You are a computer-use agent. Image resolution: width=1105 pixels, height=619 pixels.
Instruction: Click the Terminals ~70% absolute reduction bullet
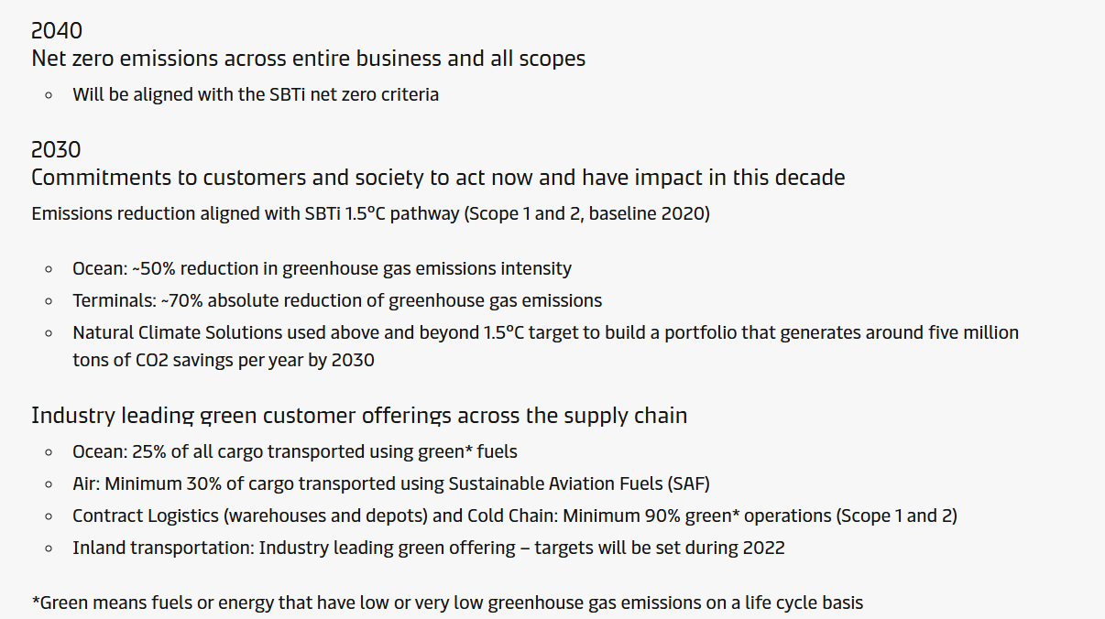337,300
